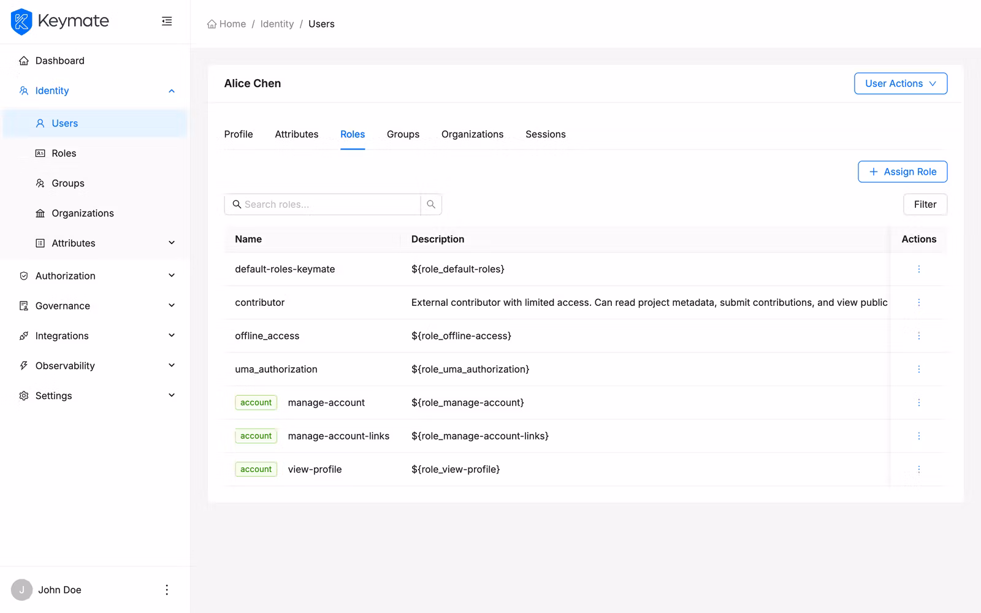Open the User Actions dropdown
Image resolution: width=981 pixels, height=613 pixels.
900,83
